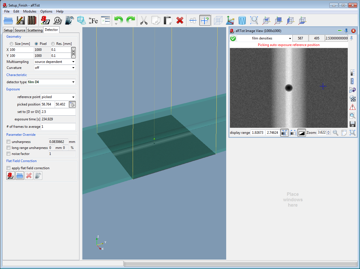
Task: Switch to the Source tab
Action: coord(20,30)
